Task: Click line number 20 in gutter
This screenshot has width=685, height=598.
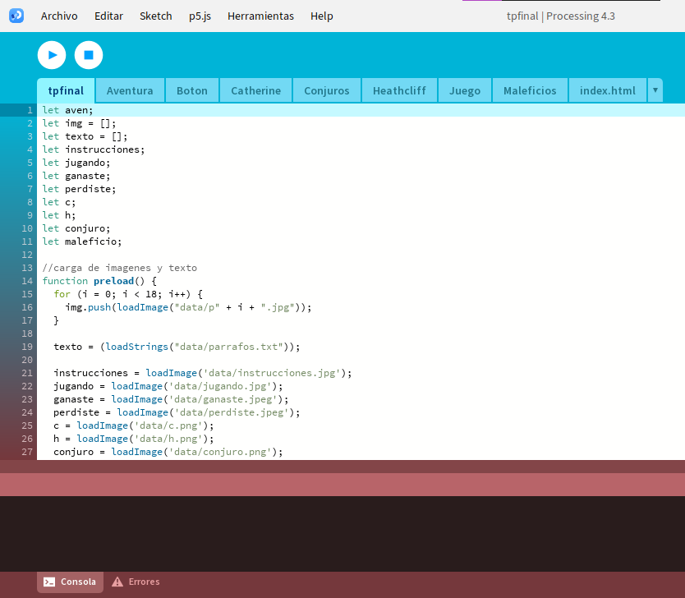Action: tap(27, 360)
